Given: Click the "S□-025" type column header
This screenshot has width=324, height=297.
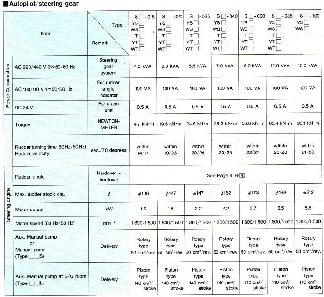Looking at the screenshot, I should [200, 16].
